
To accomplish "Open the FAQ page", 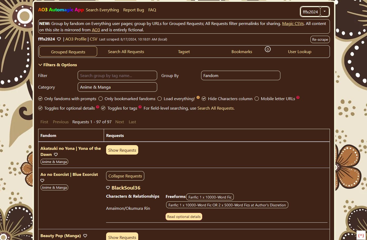I will 152,10.
